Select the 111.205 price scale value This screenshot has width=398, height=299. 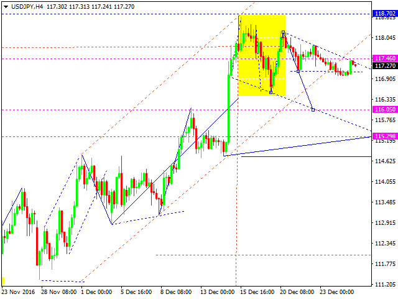click(385, 284)
